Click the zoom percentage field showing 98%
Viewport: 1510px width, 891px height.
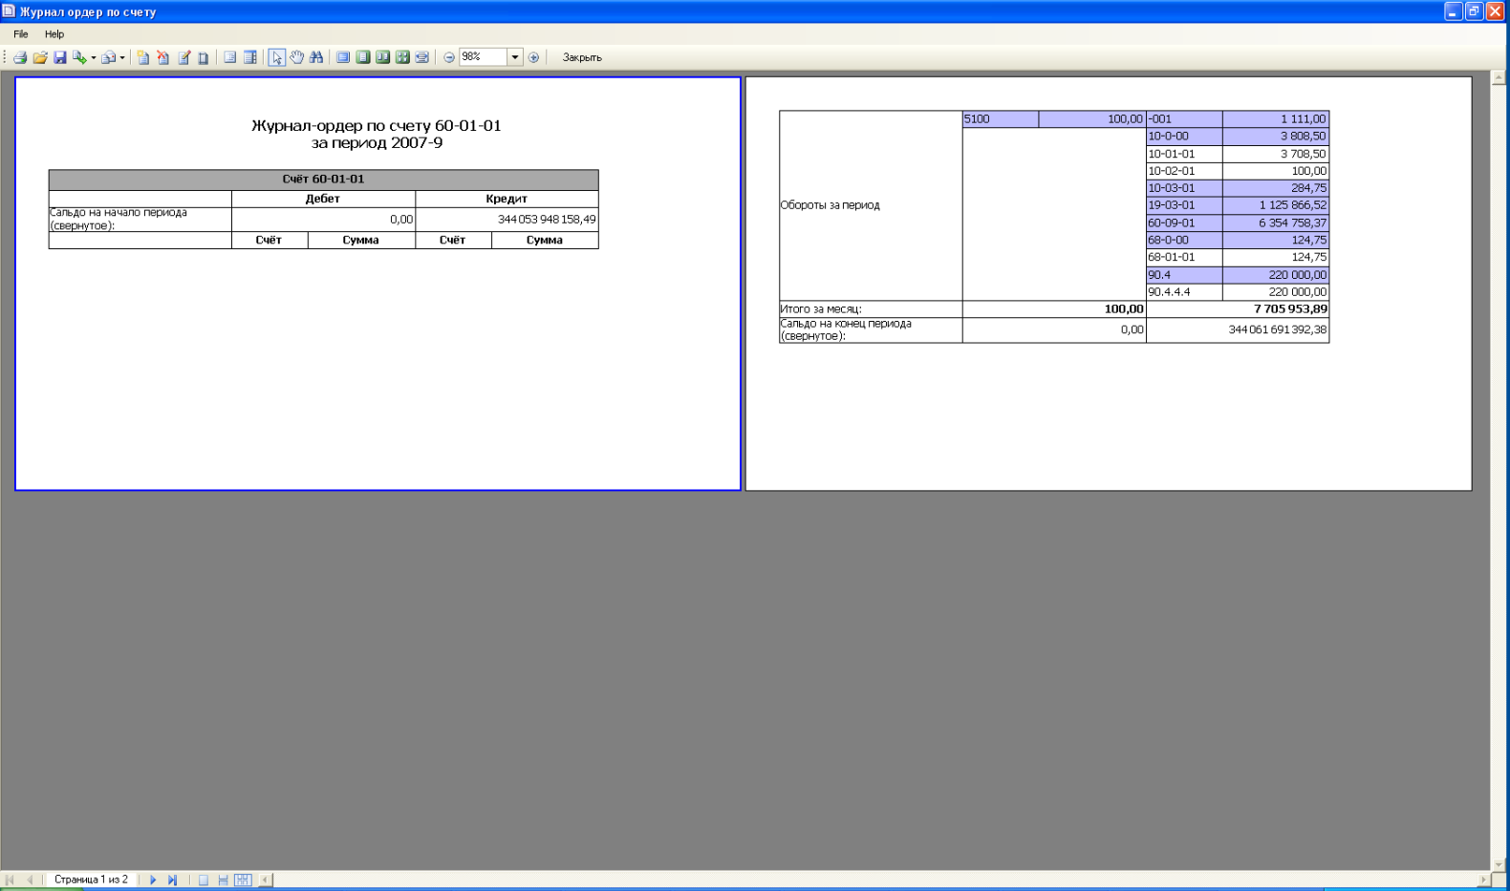coord(483,57)
